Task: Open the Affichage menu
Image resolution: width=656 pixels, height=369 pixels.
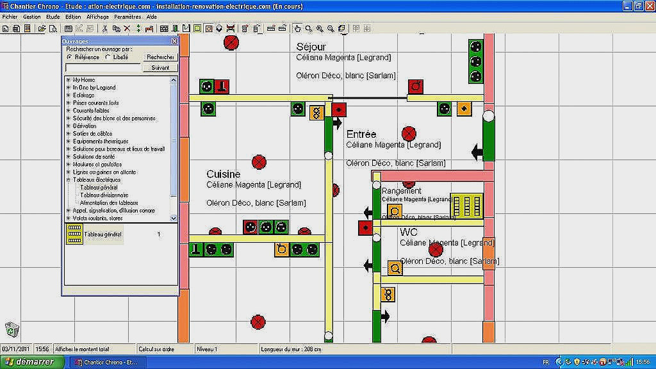Action: tap(97, 17)
